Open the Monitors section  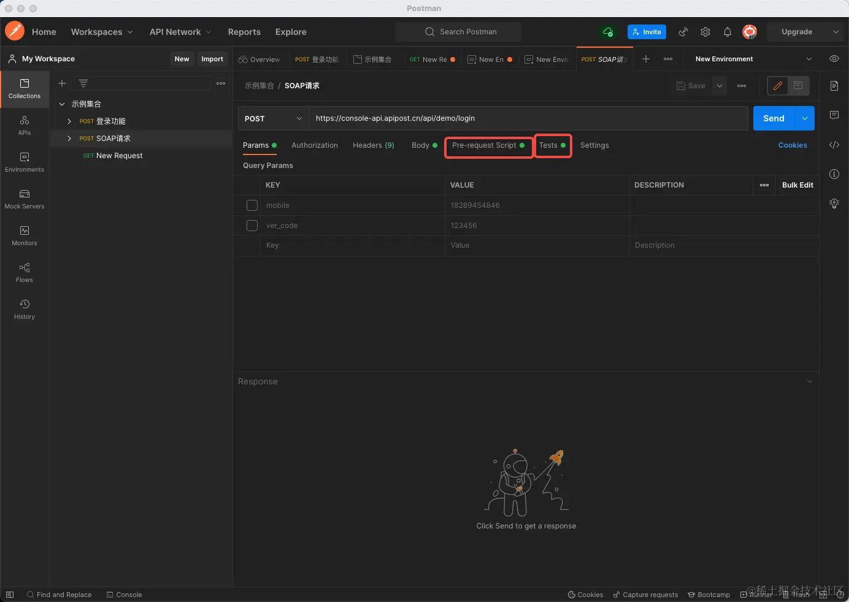(x=25, y=236)
